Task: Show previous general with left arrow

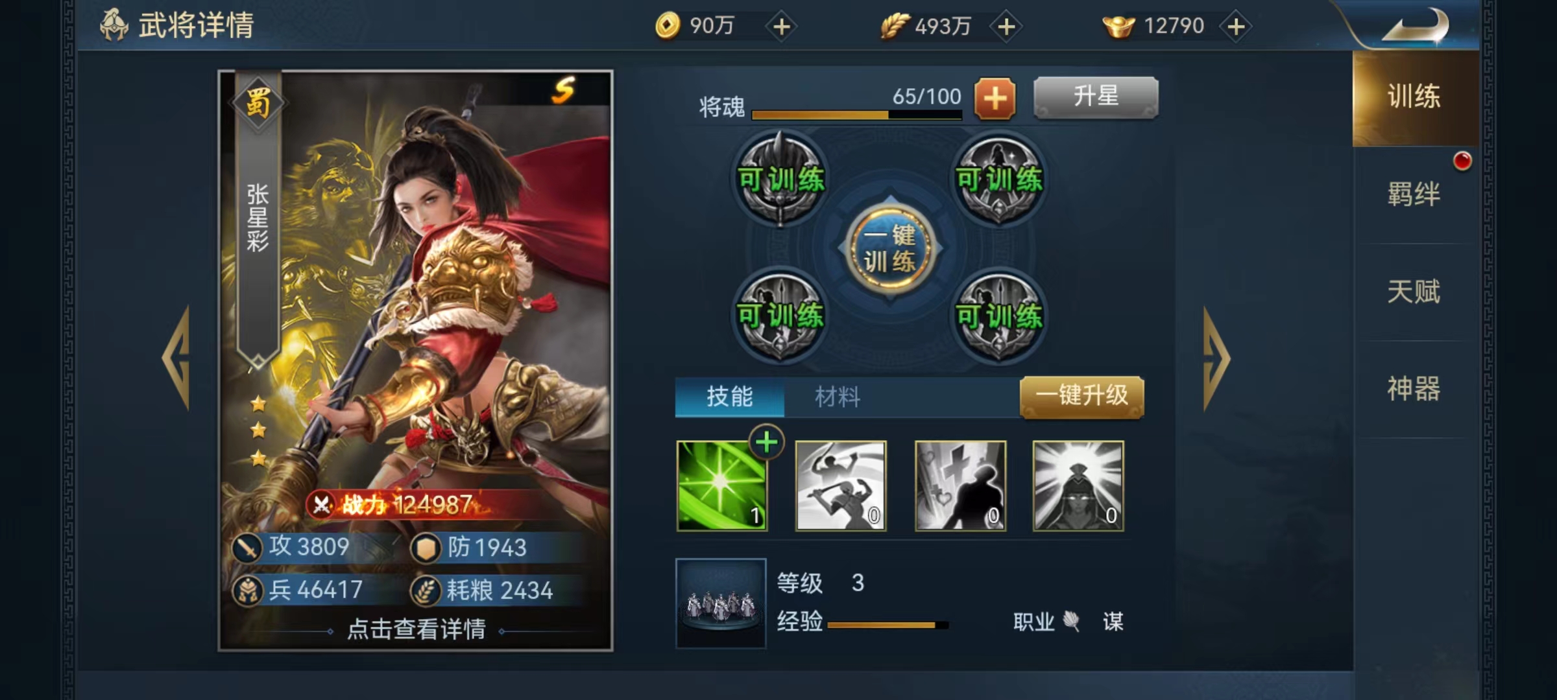Action: point(176,358)
